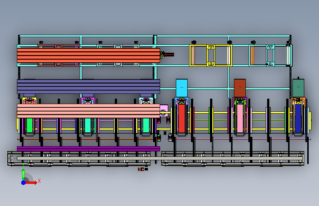319x206 pixels.
Task: Select the dark red cylinder beside the orange panel
Action: pyautogui.click(x=169, y=54)
